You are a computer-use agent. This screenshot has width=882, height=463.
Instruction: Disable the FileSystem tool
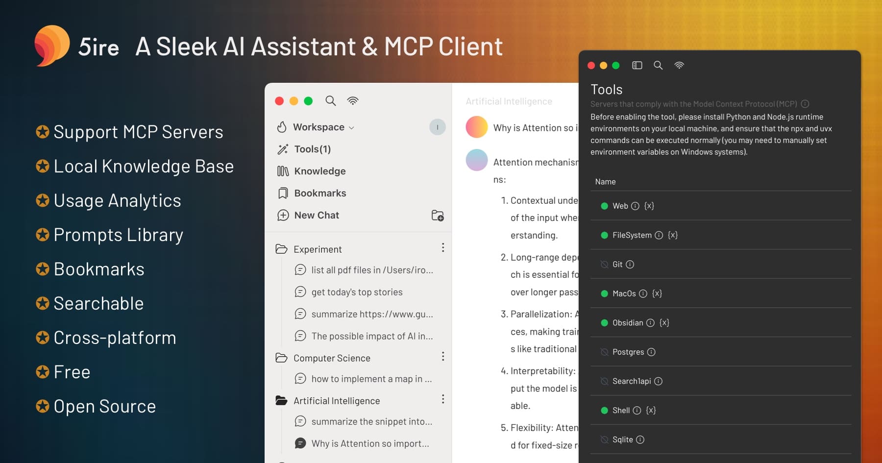click(605, 235)
